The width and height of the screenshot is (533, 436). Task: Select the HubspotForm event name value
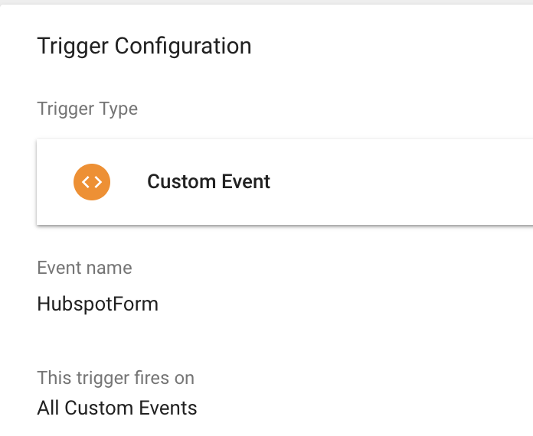98,304
